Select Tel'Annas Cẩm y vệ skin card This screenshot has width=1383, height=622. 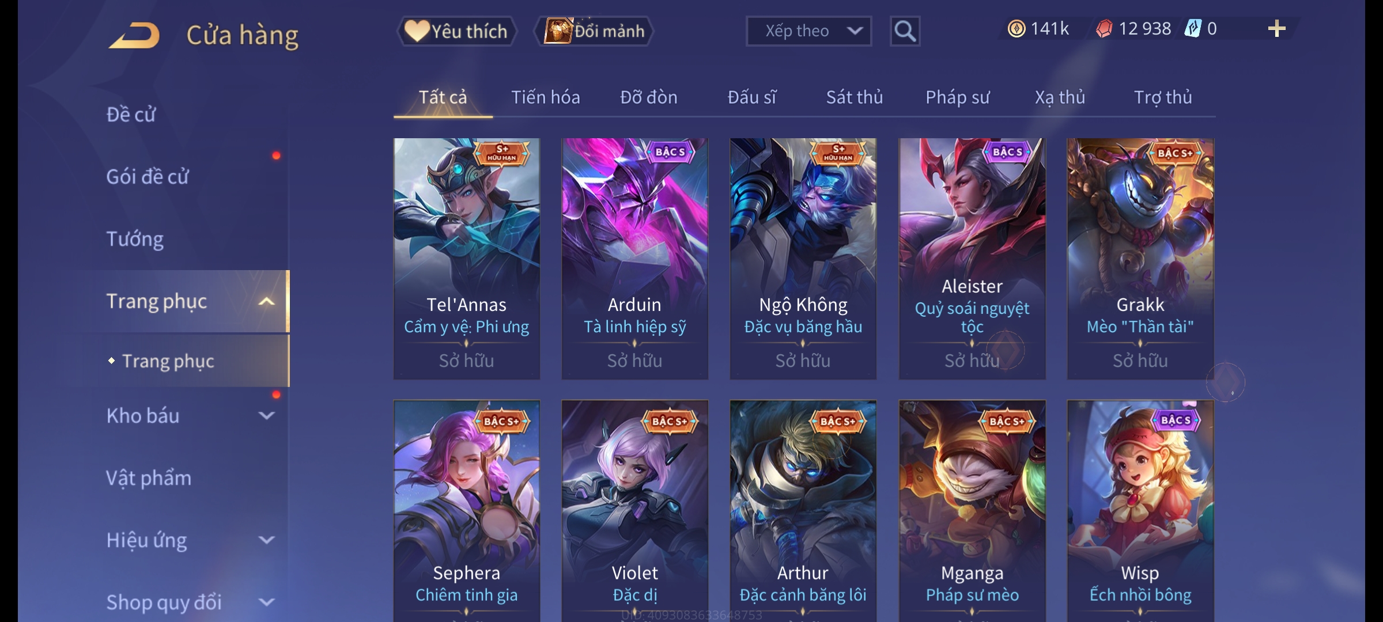[x=467, y=259]
